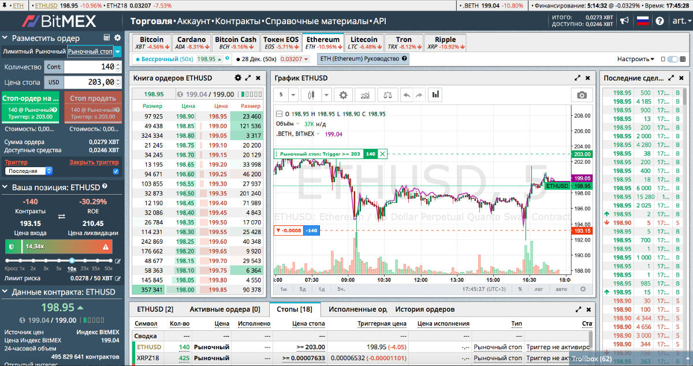Viewport: 693px width, 366px height.
Task: Edit leverage with pencil icon
Action: click(x=118, y=261)
